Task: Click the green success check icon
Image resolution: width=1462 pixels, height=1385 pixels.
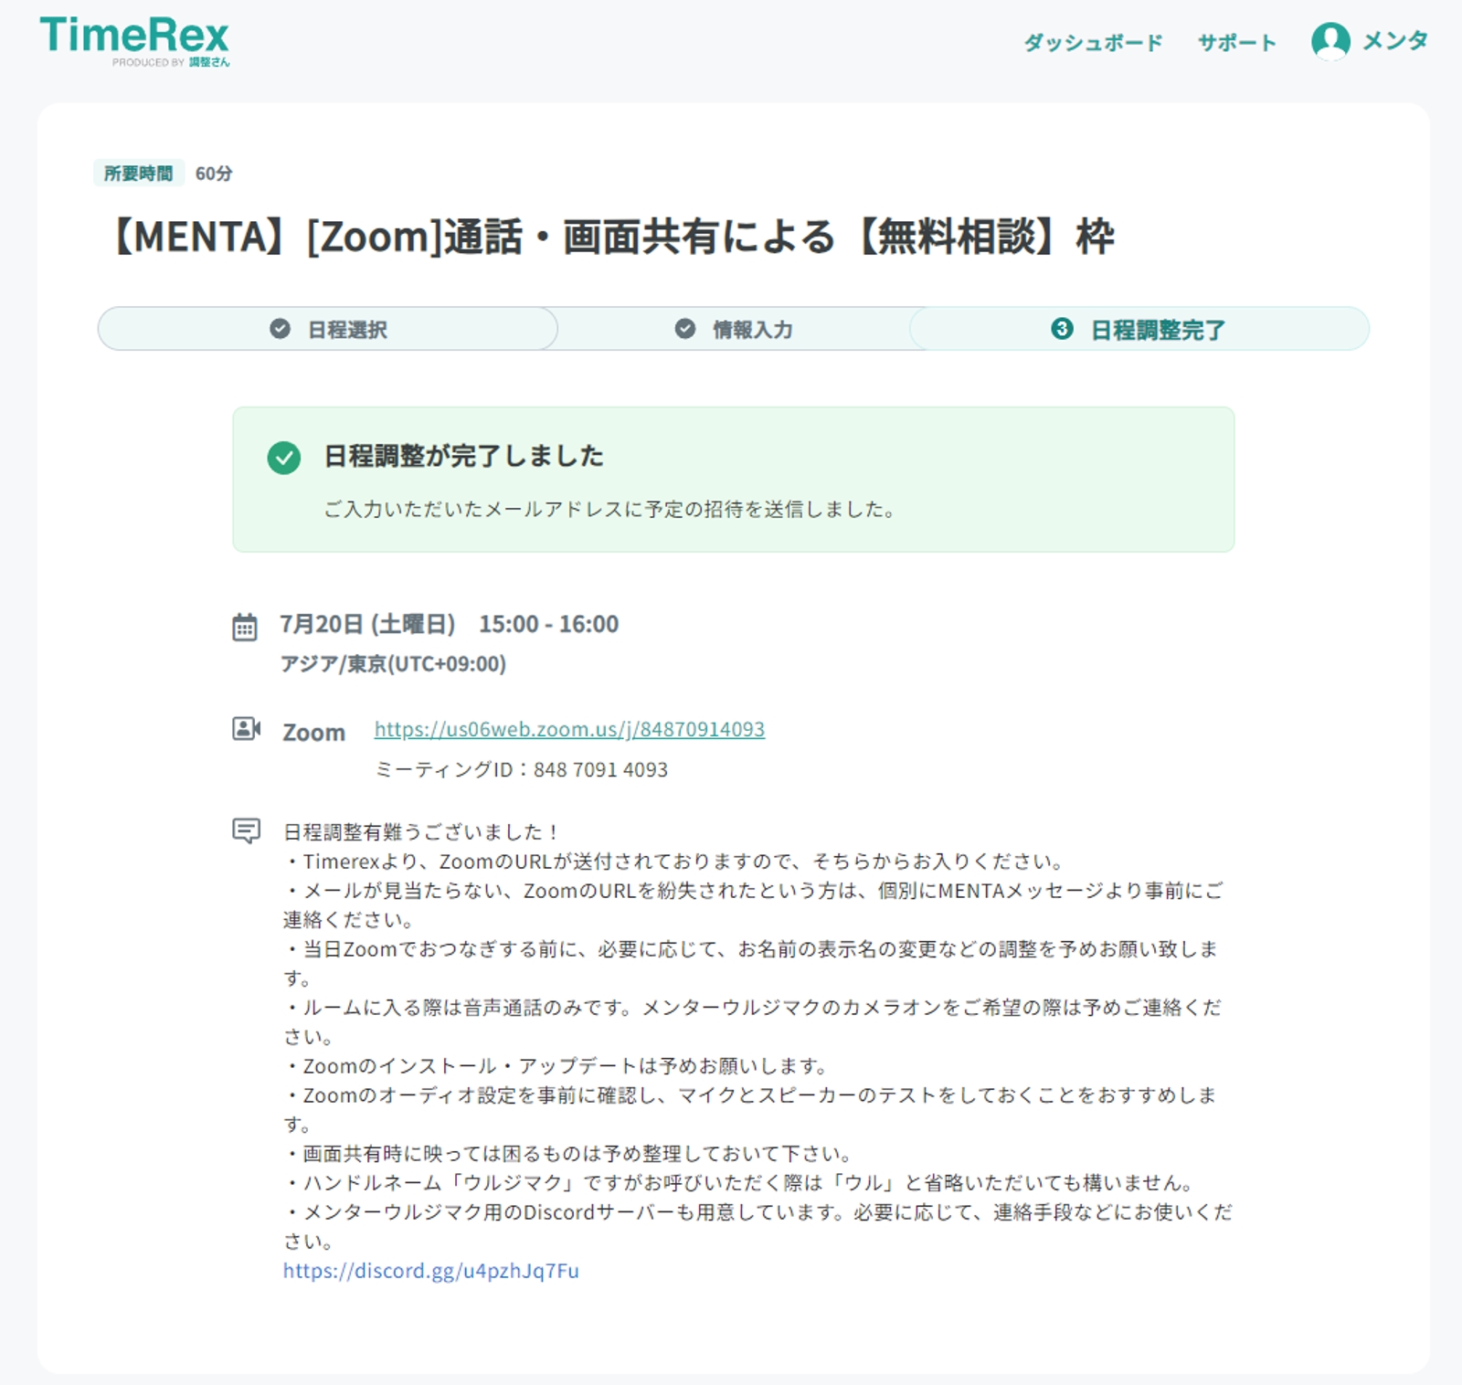Action: tap(283, 458)
